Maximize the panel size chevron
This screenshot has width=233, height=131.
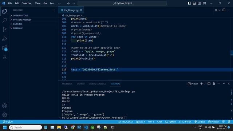(224, 84)
